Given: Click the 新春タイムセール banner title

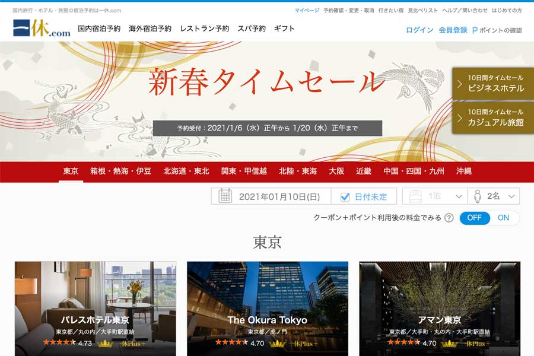Looking at the screenshot, I should pyautogui.click(x=266, y=82).
